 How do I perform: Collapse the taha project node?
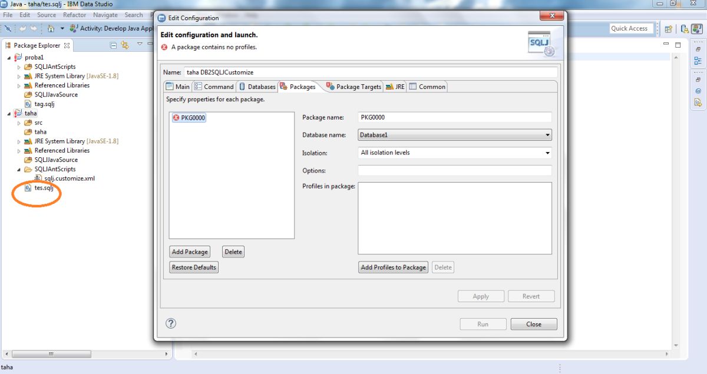pyautogui.click(x=9, y=113)
